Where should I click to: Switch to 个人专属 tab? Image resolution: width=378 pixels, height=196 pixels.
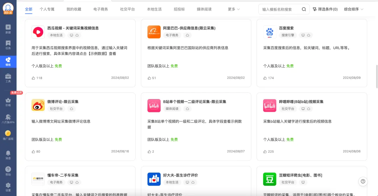47,9
